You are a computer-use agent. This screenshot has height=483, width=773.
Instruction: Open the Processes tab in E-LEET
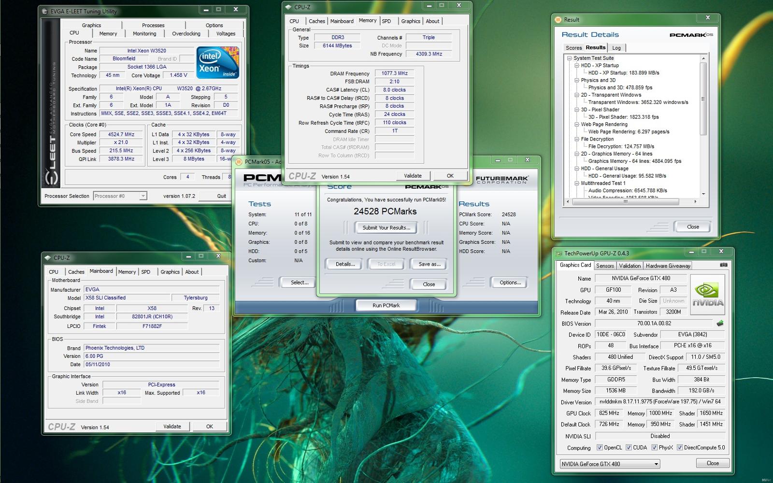tap(153, 25)
